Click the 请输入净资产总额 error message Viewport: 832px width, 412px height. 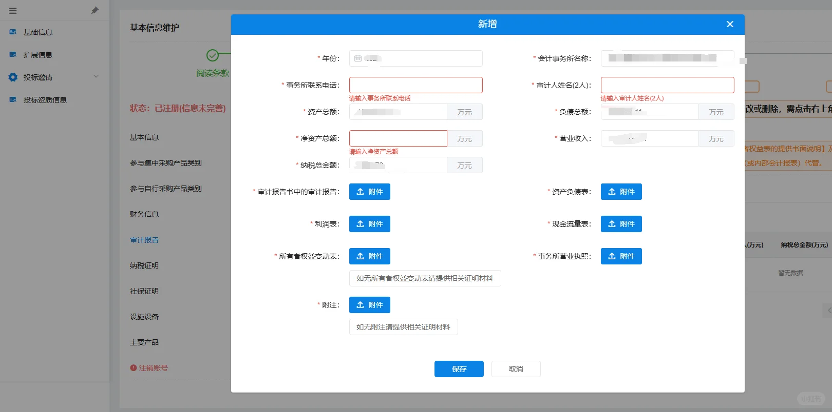coord(374,152)
